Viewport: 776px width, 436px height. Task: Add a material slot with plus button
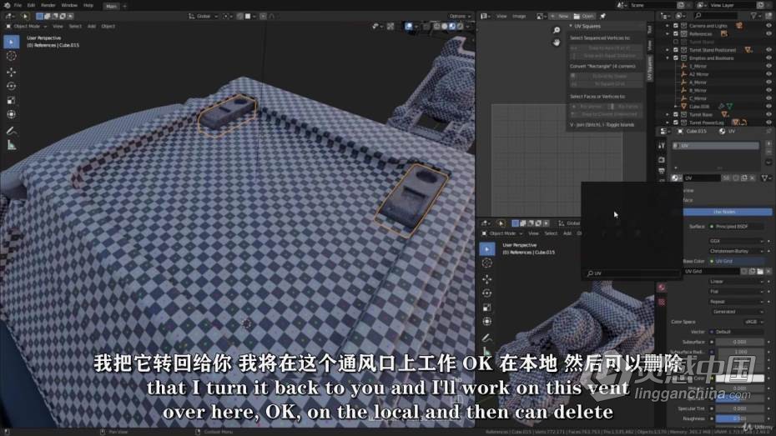[x=768, y=144]
